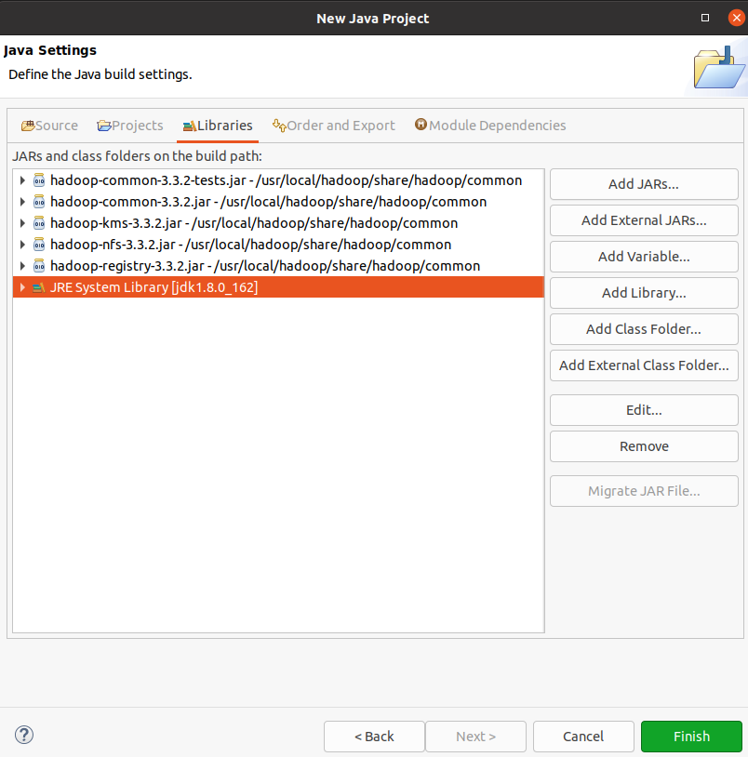Click the Add External JARs button

pos(643,220)
